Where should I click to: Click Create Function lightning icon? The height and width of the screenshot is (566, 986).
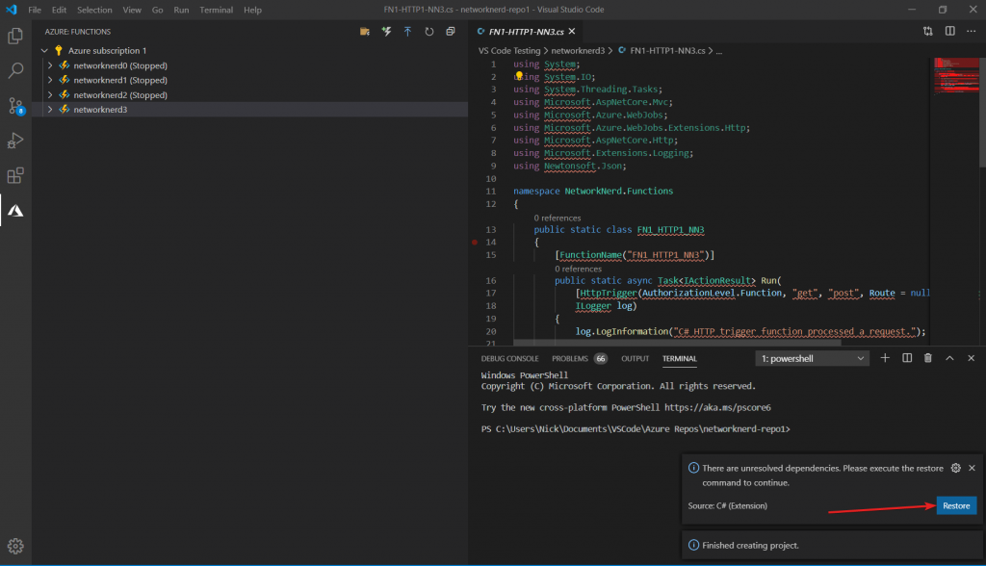tap(386, 32)
